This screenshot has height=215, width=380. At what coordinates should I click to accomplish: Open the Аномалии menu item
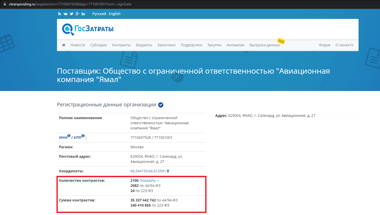point(235,45)
